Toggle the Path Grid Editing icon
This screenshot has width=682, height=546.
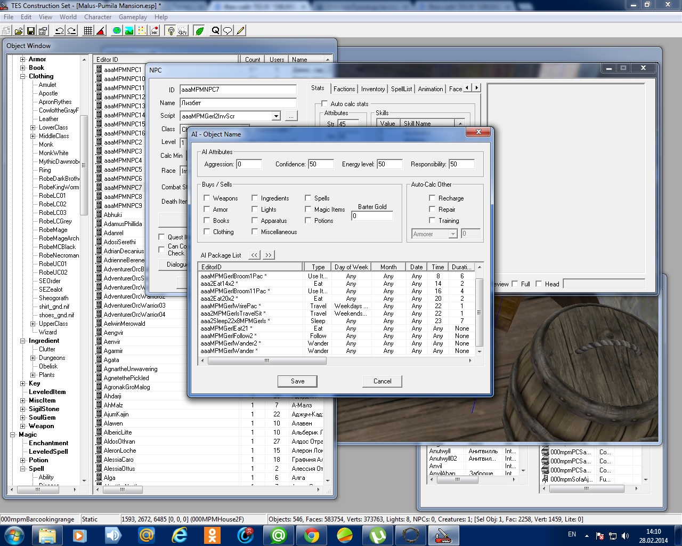(x=141, y=31)
